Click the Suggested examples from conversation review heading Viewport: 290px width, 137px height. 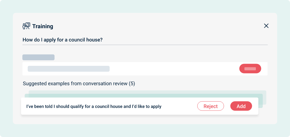pos(79,84)
